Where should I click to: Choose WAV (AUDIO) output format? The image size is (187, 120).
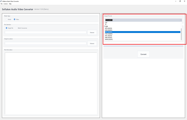click(143, 30)
